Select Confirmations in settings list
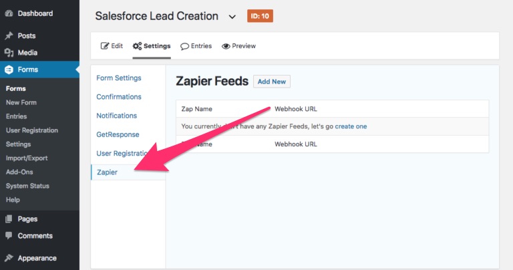Screen dimensions: 513x270 pos(119,97)
